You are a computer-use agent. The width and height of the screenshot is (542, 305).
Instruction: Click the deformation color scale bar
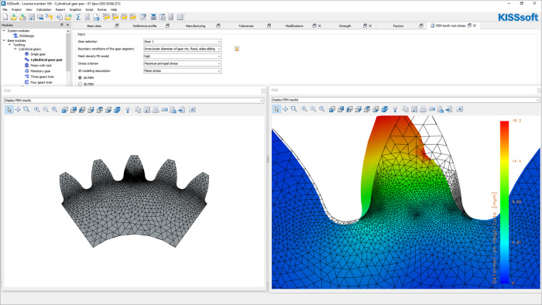[x=504, y=202]
